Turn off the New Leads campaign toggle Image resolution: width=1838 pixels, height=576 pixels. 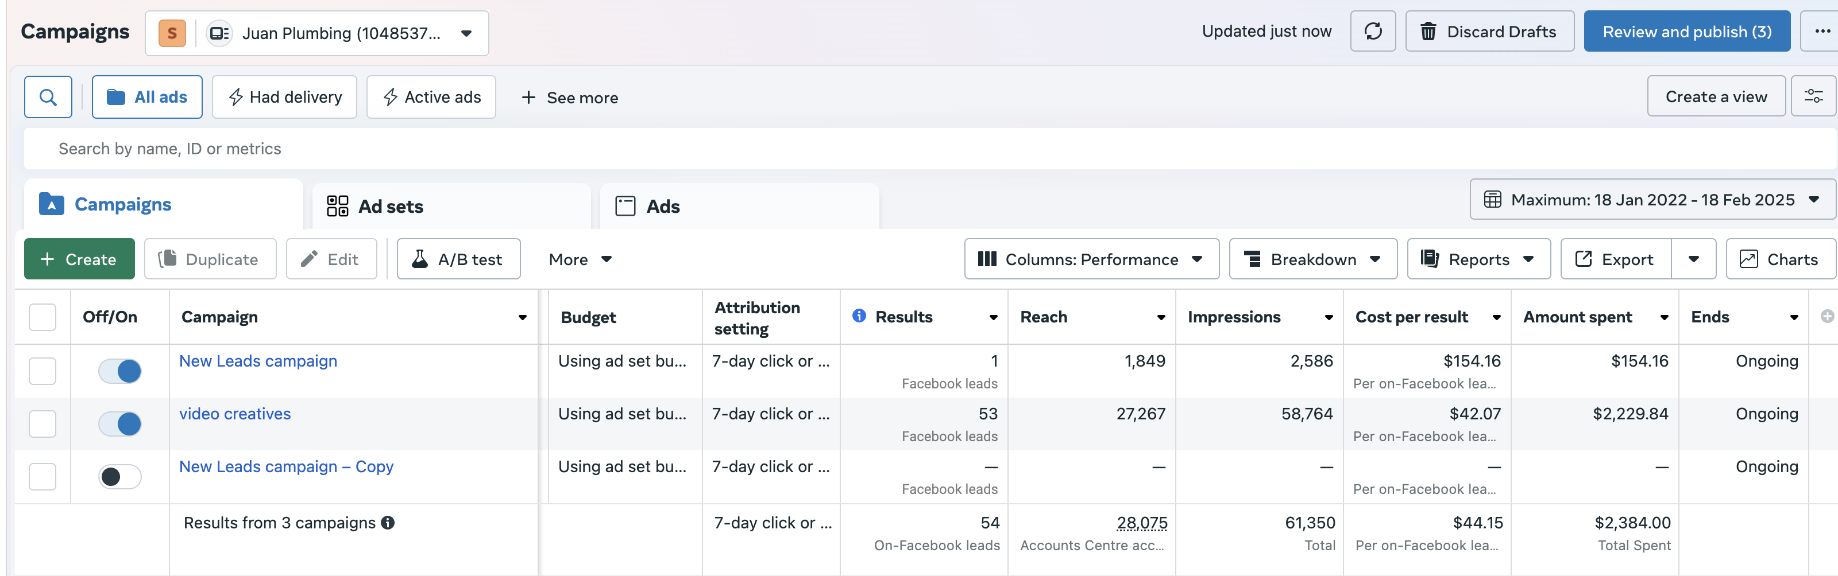120,371
